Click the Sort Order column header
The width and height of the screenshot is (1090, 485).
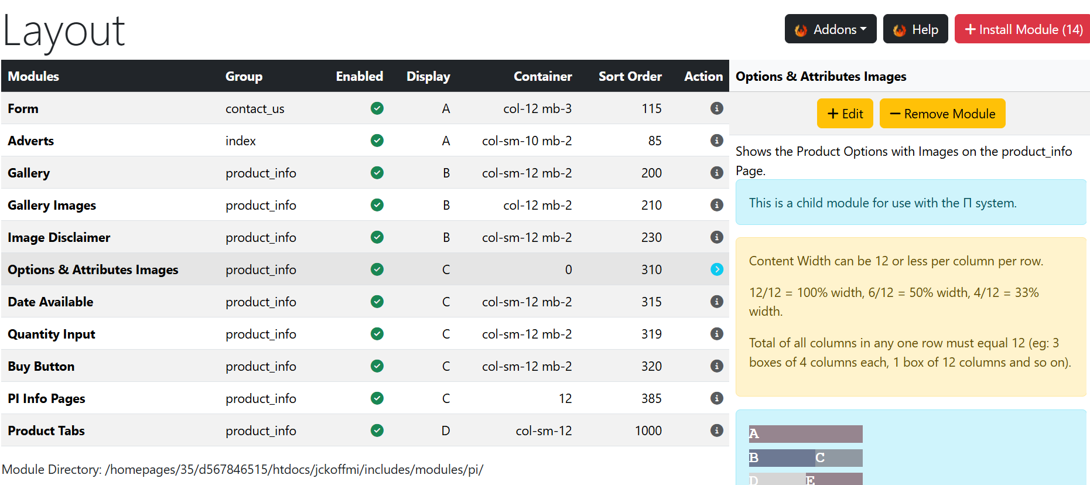pyautogui.click(x=630, y=76)
